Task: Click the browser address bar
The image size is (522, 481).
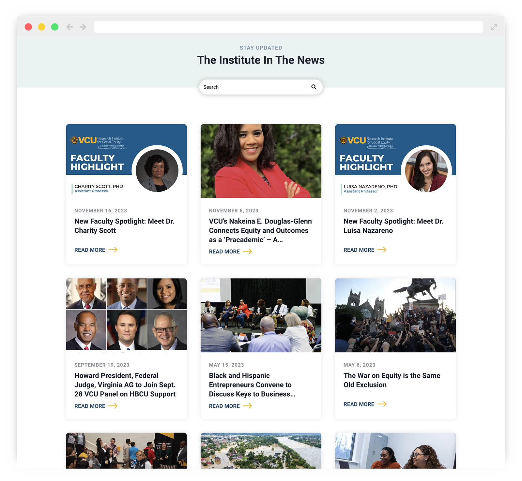Action: coord(288,27)
